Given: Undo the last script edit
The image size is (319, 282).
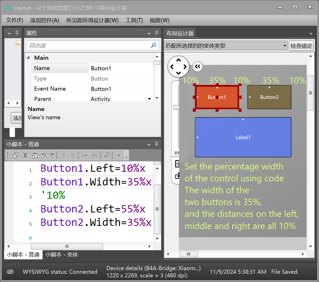Looking at the screenshot, I should point(44,155).
